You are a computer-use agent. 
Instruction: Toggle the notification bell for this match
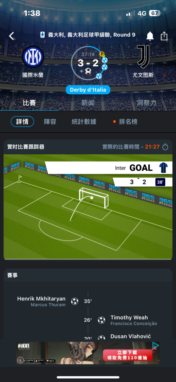pyautogui.click(x=150, y=36)
